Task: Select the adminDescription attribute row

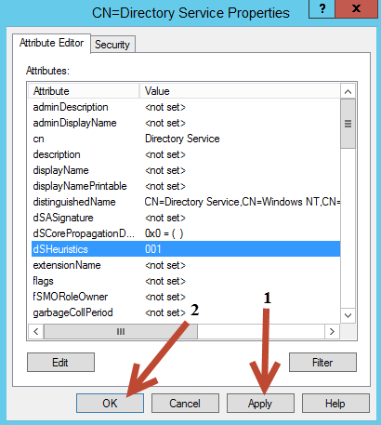Action: [x=186, y=107]
